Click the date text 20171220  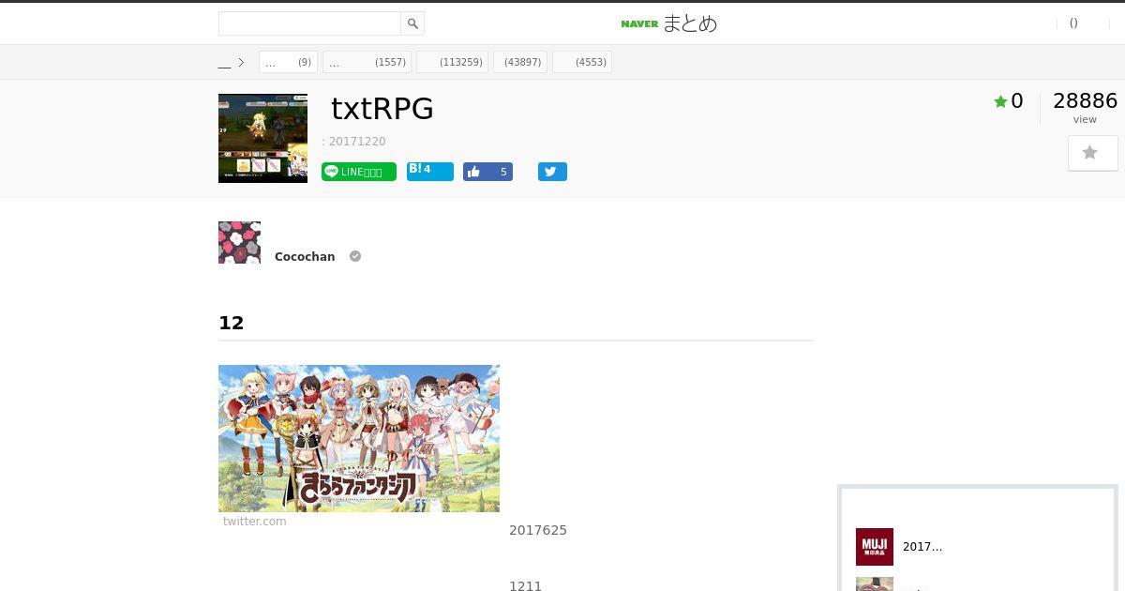point(357,142)
